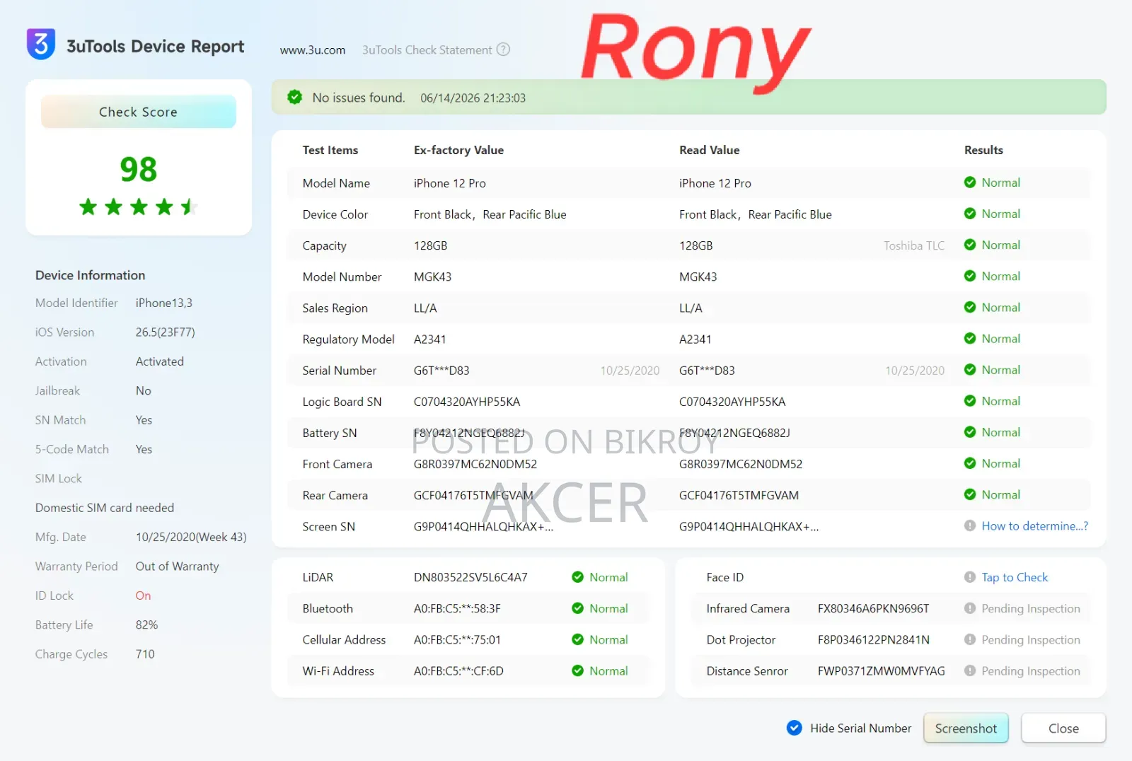Click Domestic SIM card needed text
1132x761 pixels.
click(x=105, y=508)
